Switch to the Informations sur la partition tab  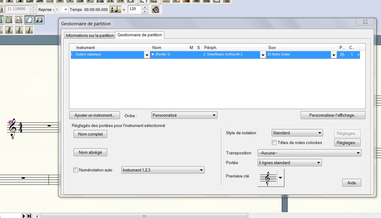[89, 35]
